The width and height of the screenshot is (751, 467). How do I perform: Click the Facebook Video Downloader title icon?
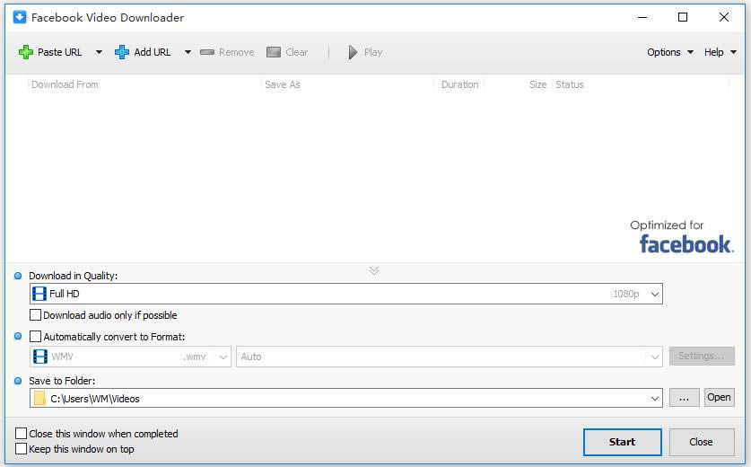click(x=20, y=17)
